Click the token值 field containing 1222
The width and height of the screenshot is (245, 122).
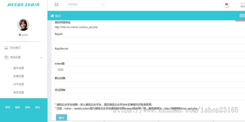click(x=150, y=70)
